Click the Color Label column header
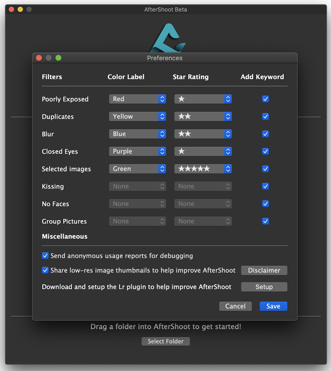The width and height of the screenshot is (331, 371). 126,77
